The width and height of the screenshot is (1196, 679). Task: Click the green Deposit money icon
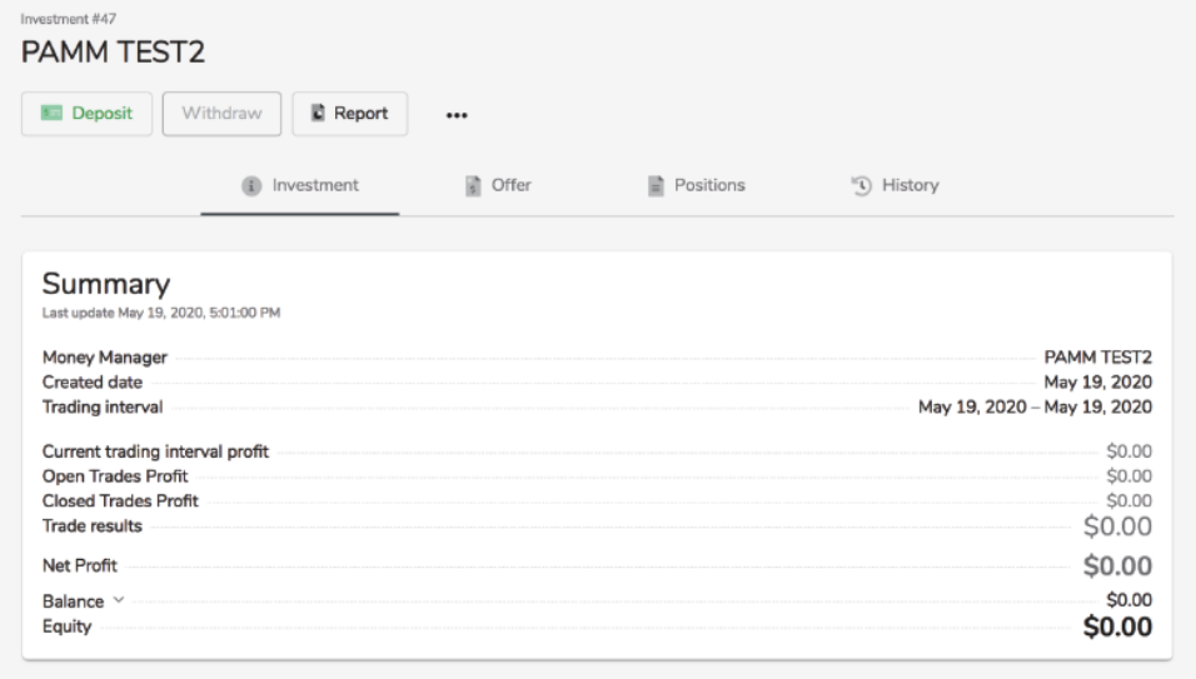click(52, 113)
